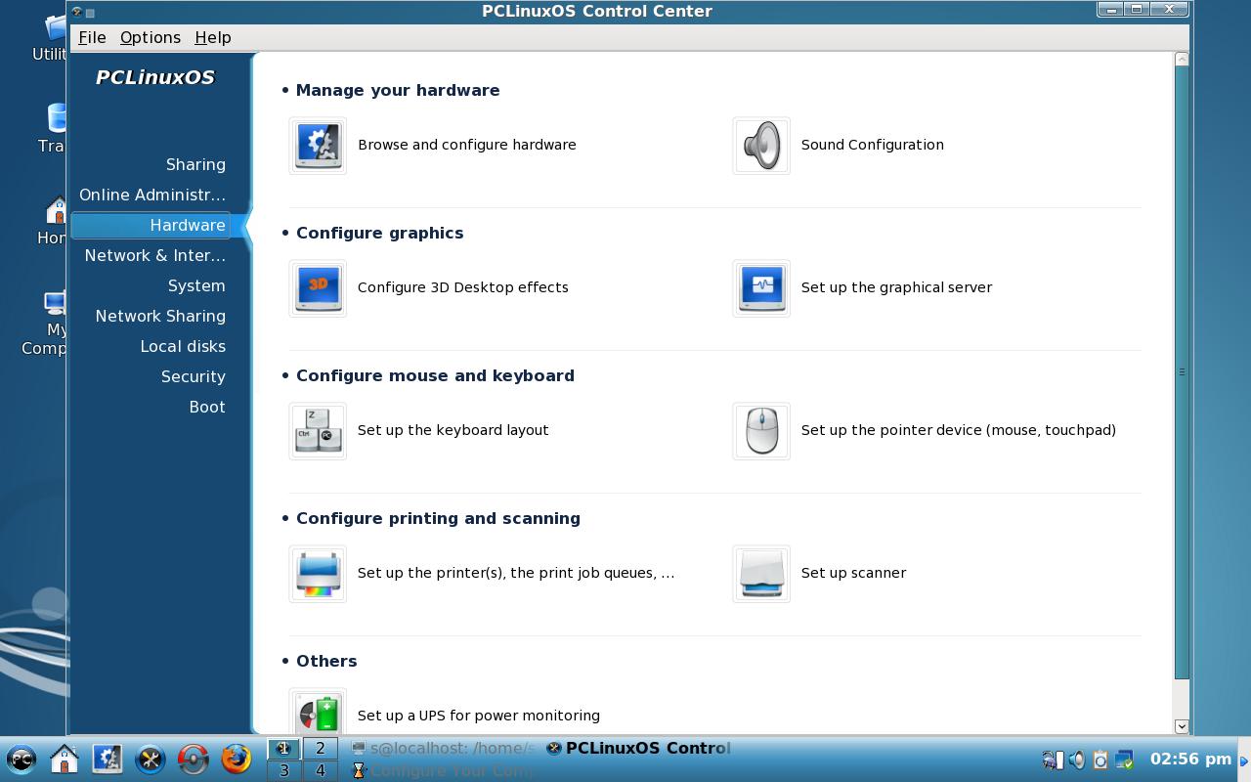Switch to virtual desktop 4 in the pager
The height and width of the screenshot is (782, 1251).
pos(320,770)
